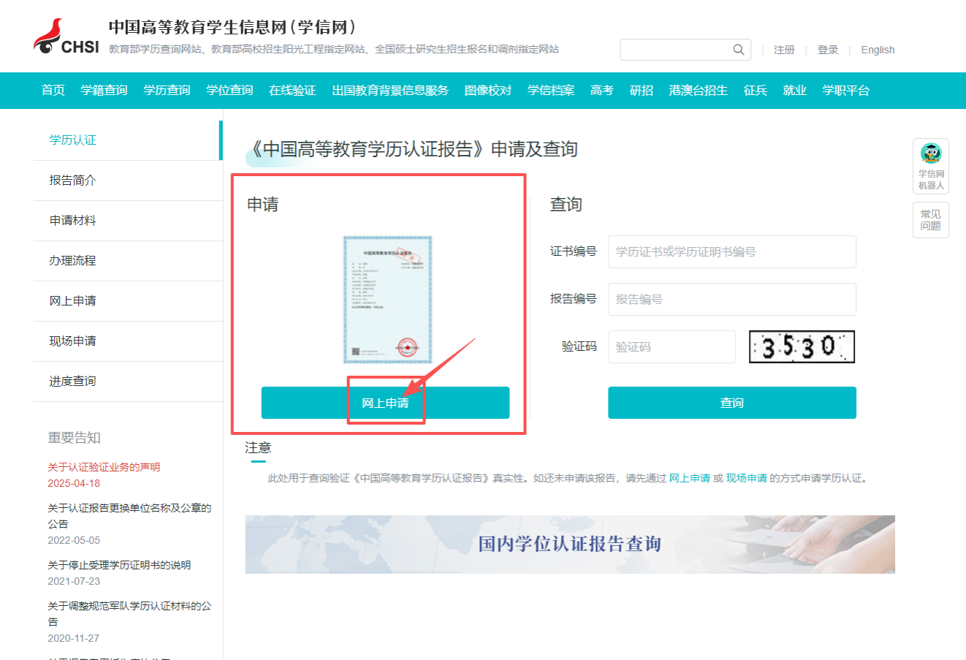
Task: Open the 常见问题 side button
Action: click(930, 220)
